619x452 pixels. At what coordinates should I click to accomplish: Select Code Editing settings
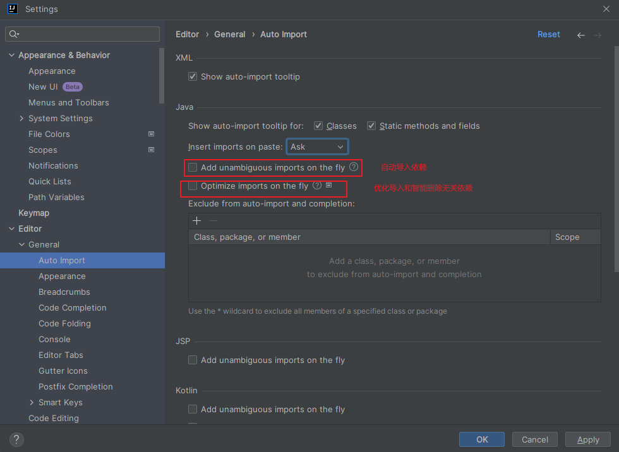tap(54, 418)
